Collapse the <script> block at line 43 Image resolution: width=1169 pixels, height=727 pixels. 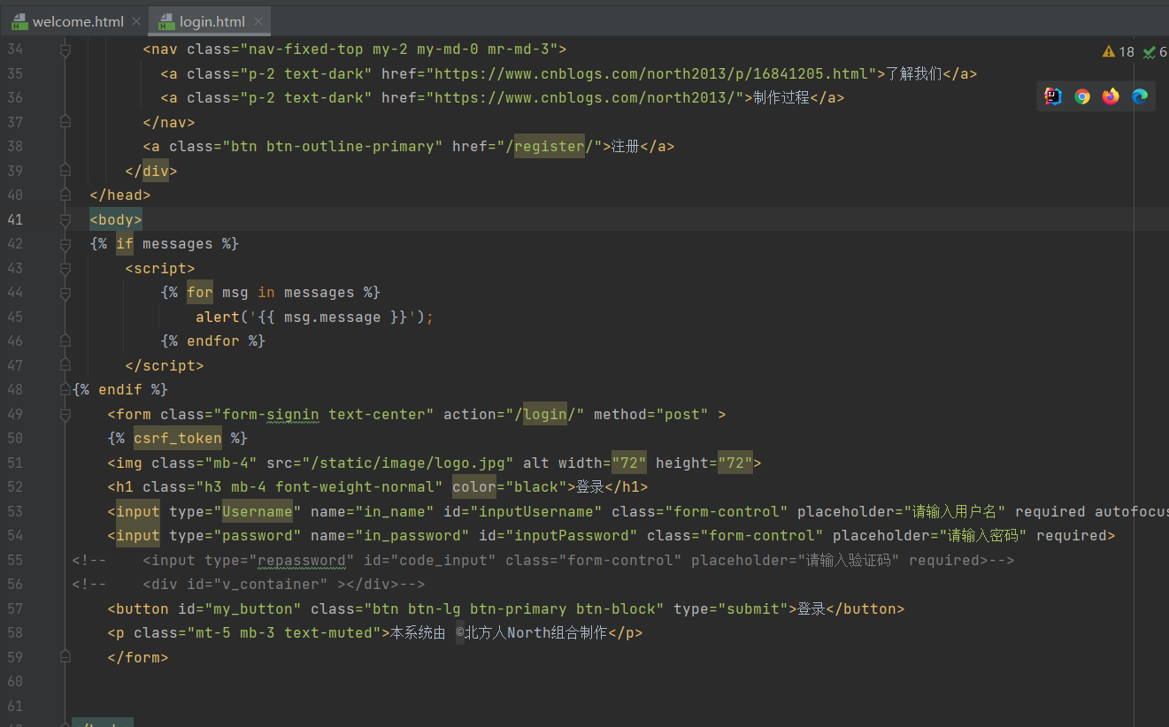(x=65, y=268)
